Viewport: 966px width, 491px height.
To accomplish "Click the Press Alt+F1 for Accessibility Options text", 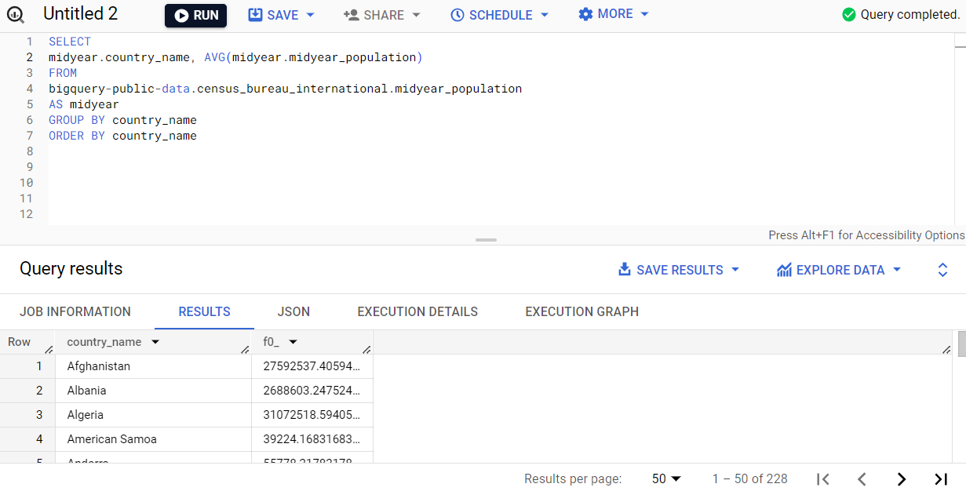I will [866, 235].
